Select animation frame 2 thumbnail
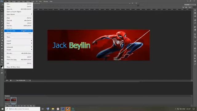This screenshot has width=197, height=111. click(x=14, y=100)
